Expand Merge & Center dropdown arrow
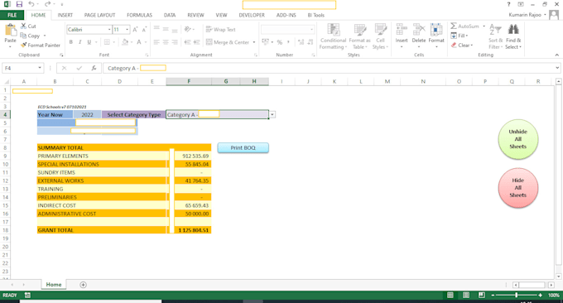Screen dimensions: 563x303 [x=254, y=42]
